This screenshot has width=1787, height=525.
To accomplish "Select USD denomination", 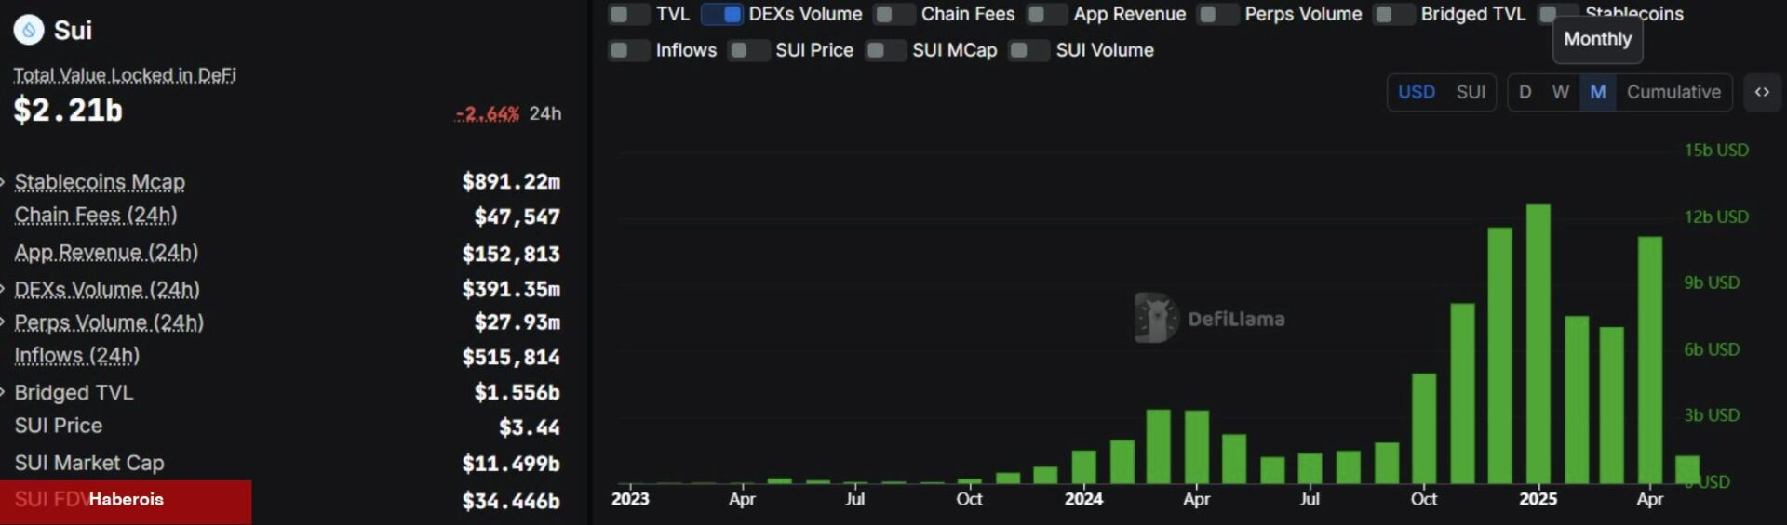I will 1417,92.
